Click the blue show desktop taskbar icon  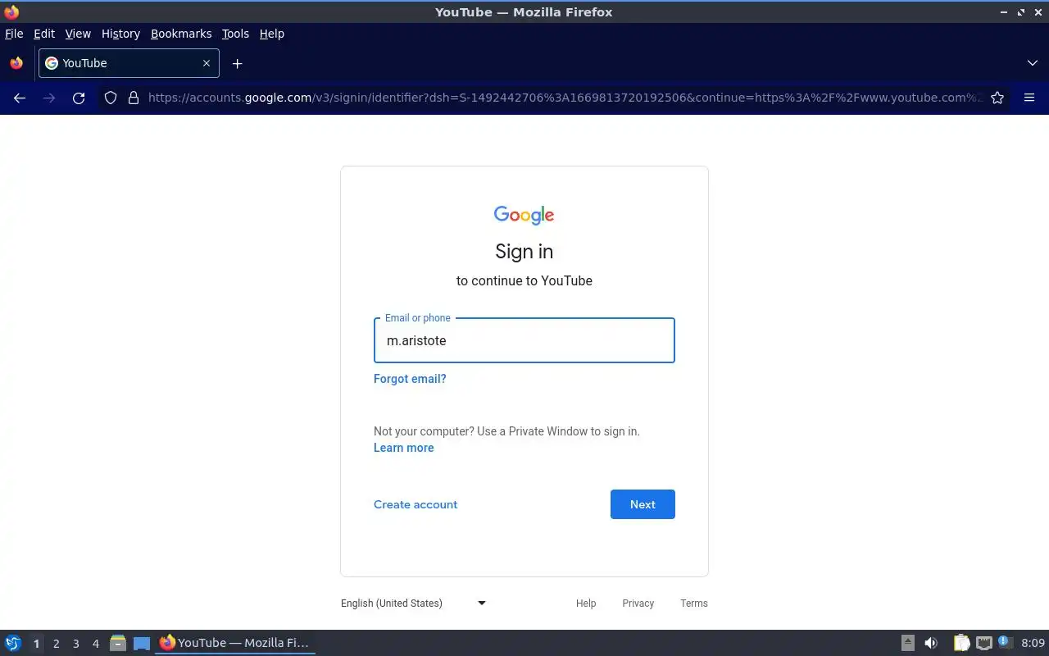pyautogui.click(x=142, y=643)
